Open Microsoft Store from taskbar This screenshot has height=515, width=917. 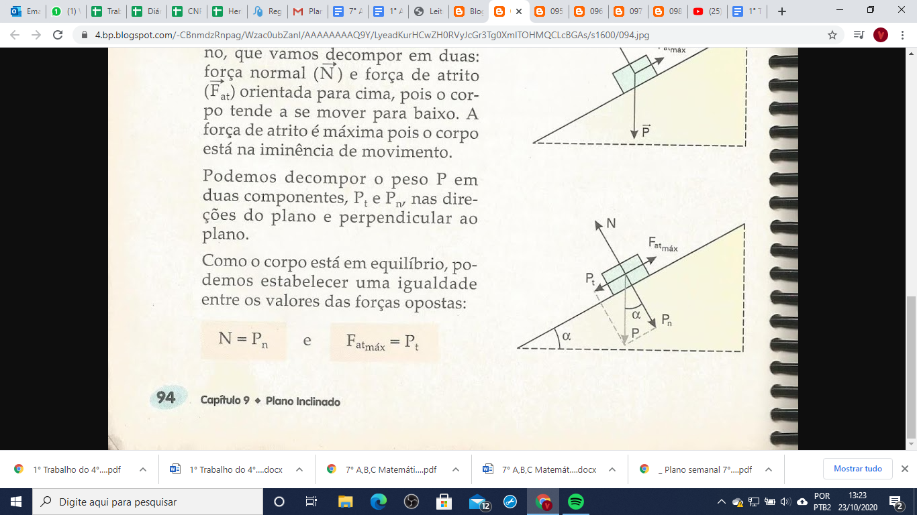(444, 502)
